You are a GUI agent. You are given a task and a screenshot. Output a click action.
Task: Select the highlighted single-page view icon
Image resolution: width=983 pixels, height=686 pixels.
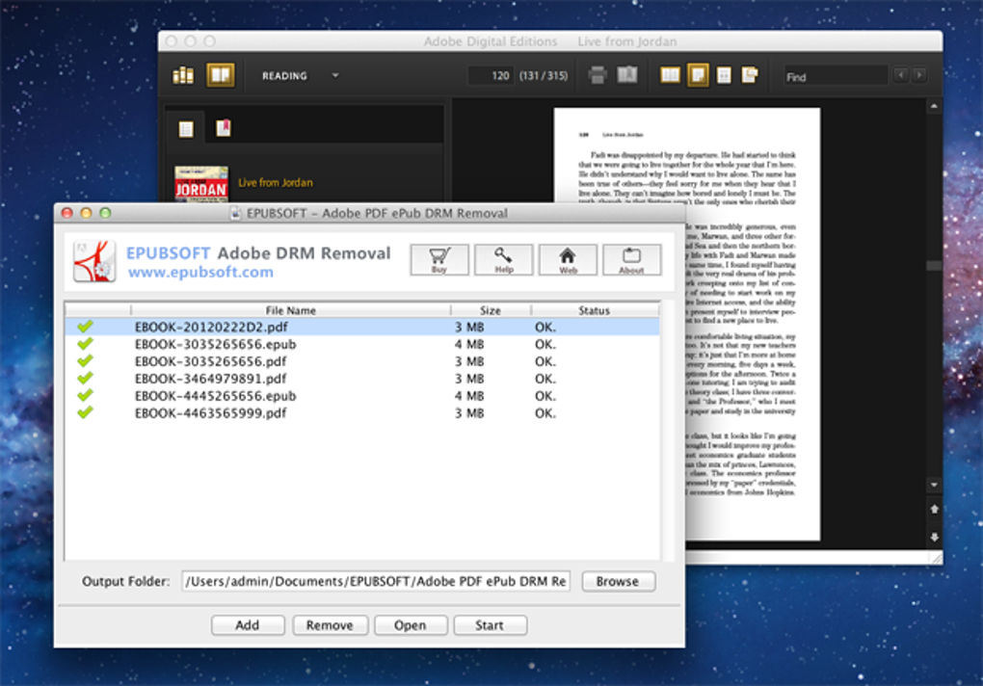pyautogui.click(x=698, y=76)
